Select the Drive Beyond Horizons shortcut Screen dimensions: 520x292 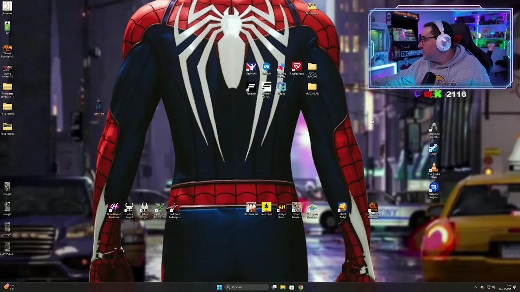[114, 211]
